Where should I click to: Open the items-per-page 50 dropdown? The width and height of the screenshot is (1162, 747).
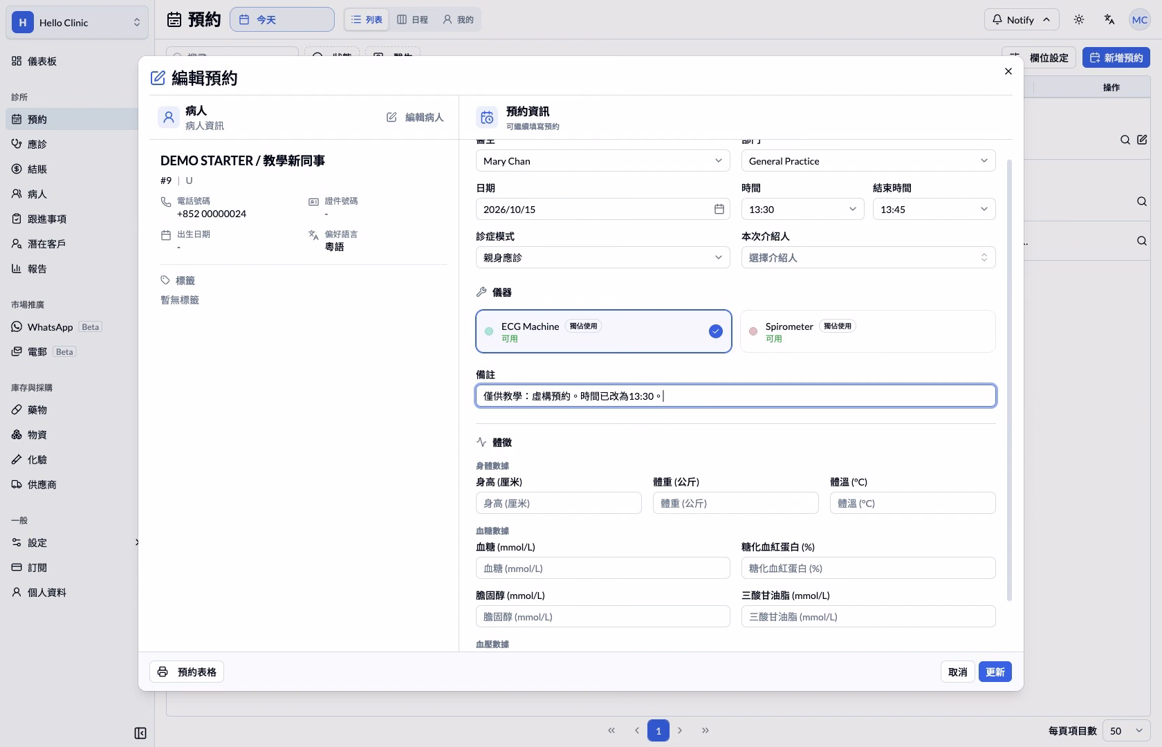[x=1127, y=730]
